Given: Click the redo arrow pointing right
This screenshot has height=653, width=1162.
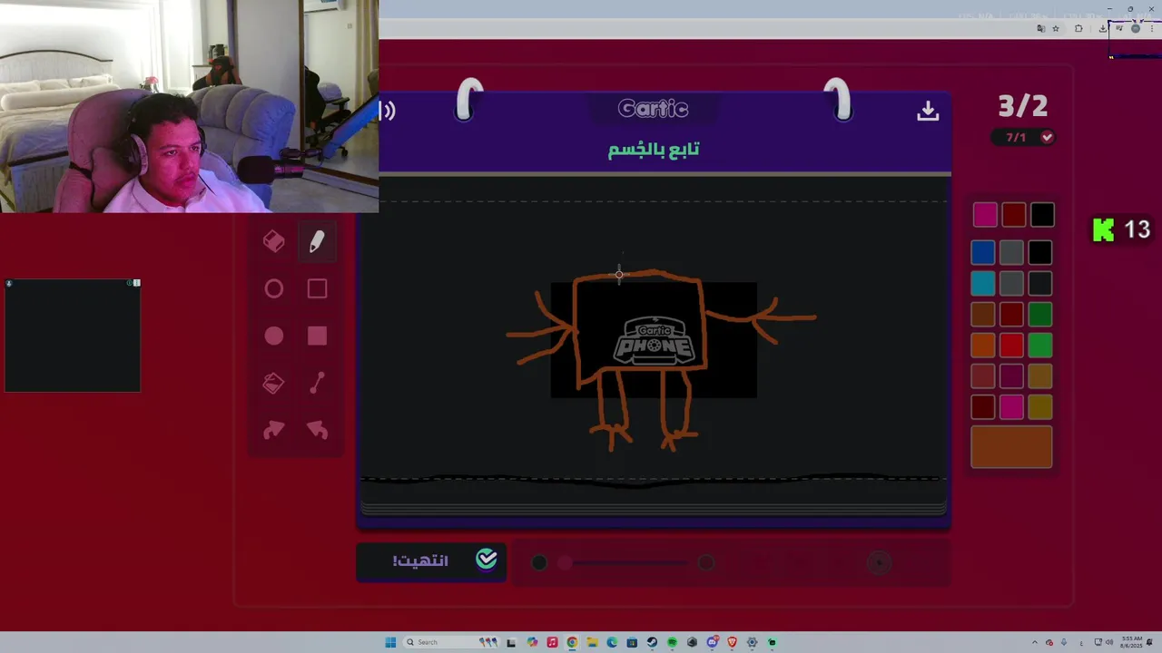Looking at the screenshot, I should point(273,430).
